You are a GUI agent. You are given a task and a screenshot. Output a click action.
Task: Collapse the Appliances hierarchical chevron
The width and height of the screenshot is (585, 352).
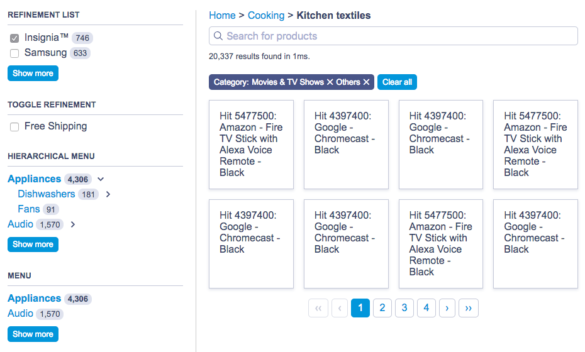point(101,179)
